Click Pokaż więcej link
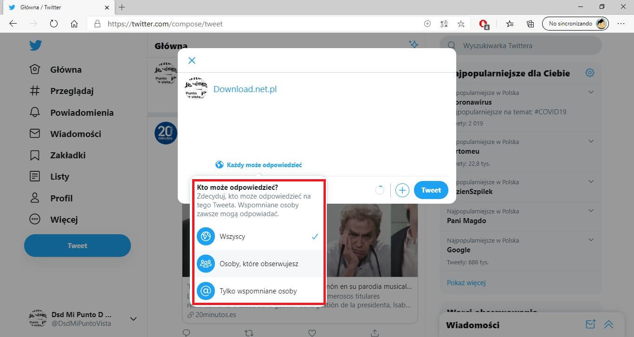 (466, 282)
